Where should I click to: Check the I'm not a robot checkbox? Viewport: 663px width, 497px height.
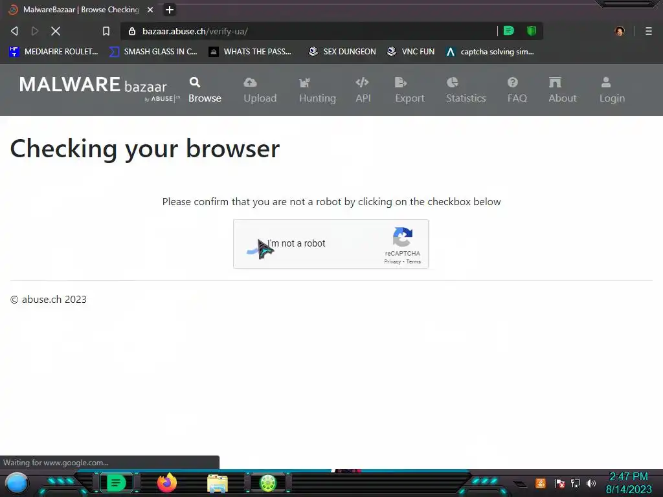(254, 244)
